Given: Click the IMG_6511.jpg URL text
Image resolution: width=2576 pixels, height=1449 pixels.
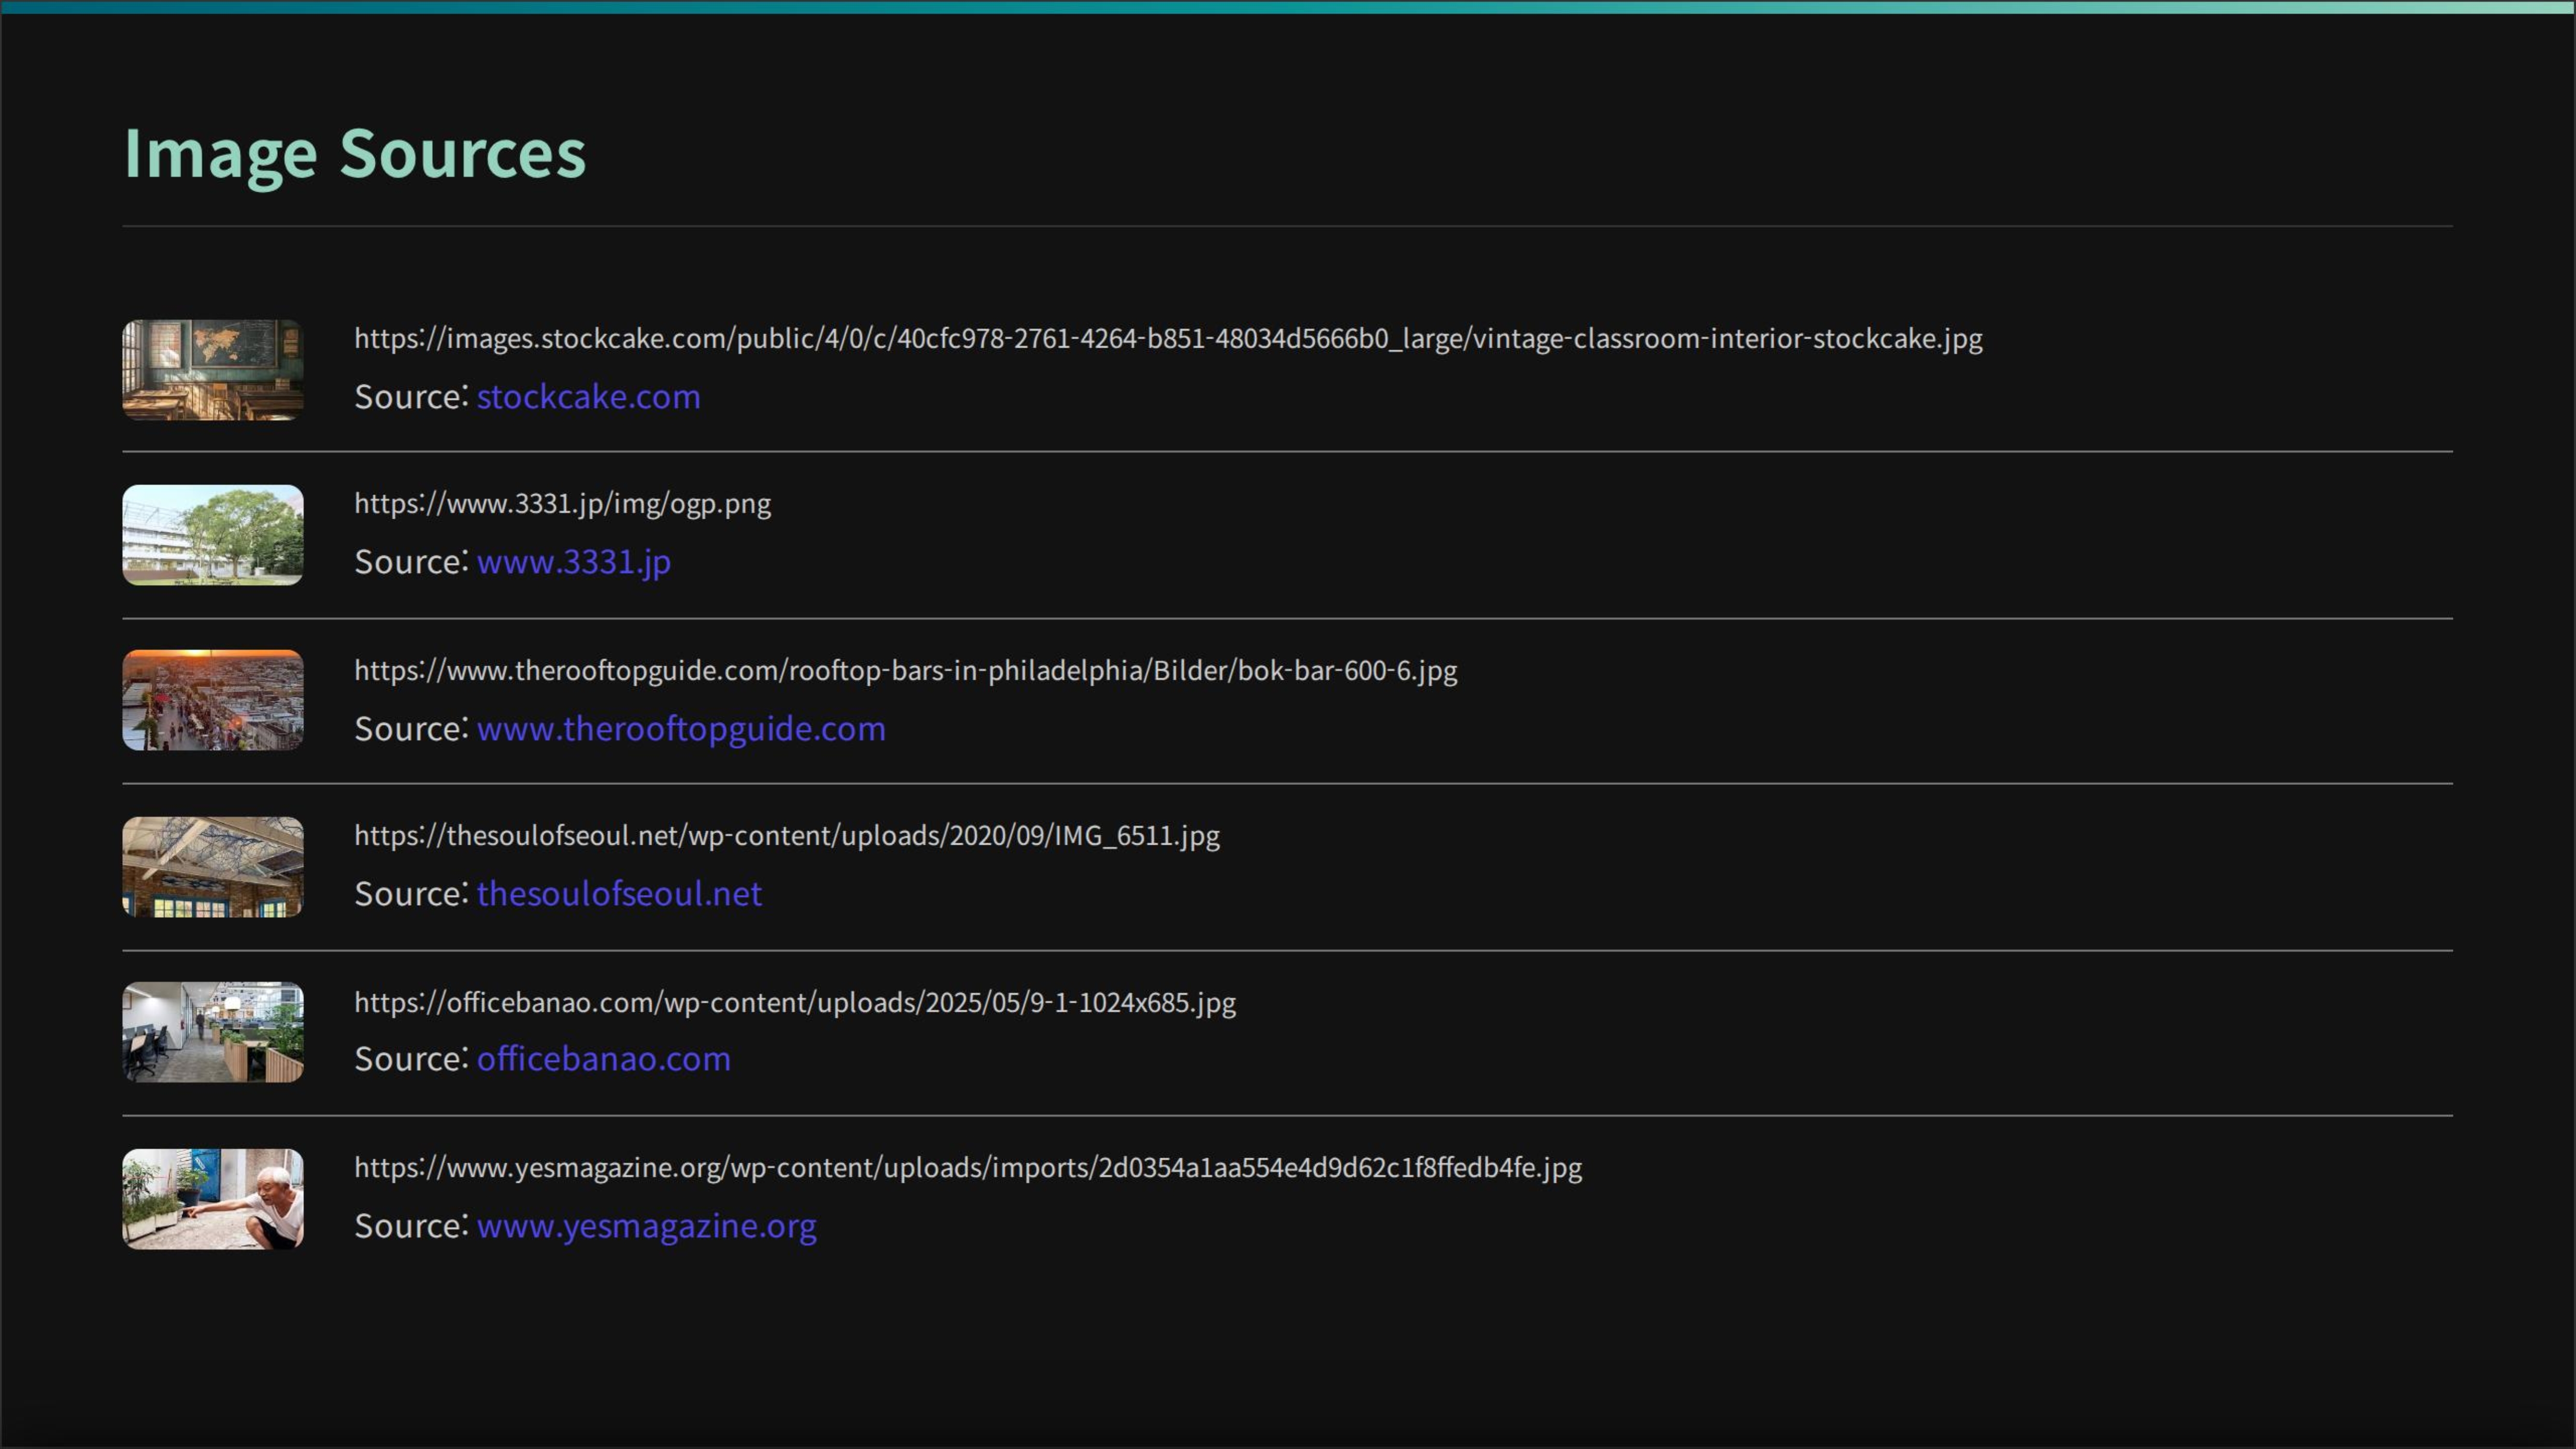Looking at the screenshot, I should coord(786,836).
